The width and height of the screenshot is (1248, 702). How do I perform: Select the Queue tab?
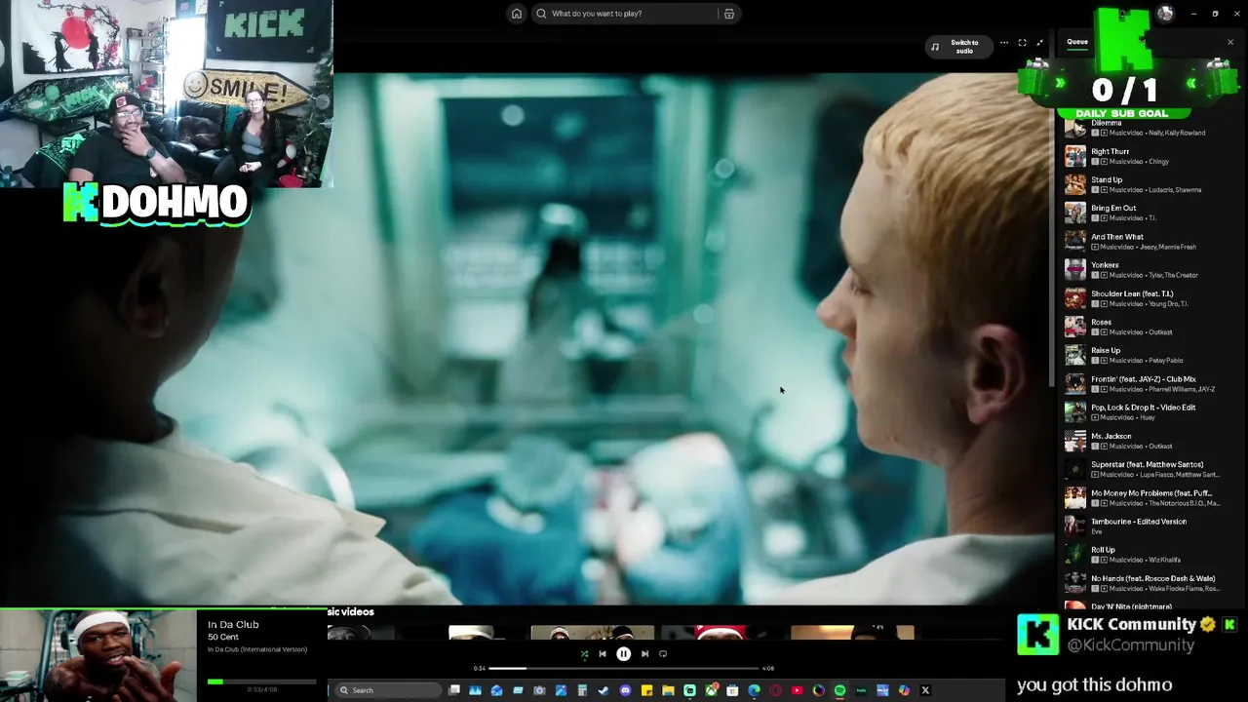point(1077,42)
